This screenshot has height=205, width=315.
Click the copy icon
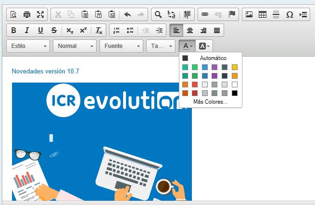[71, 14]
